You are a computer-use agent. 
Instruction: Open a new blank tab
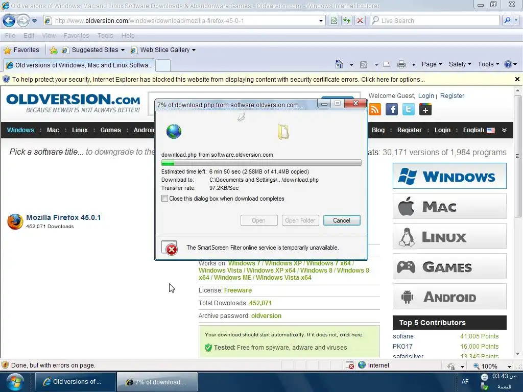click(x=163, y=65)
